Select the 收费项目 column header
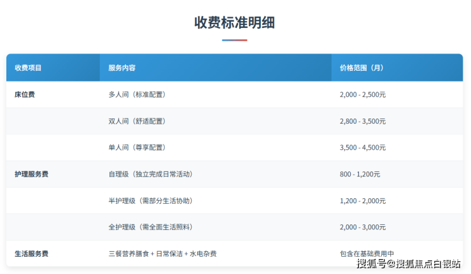 [x=28, y=68]
